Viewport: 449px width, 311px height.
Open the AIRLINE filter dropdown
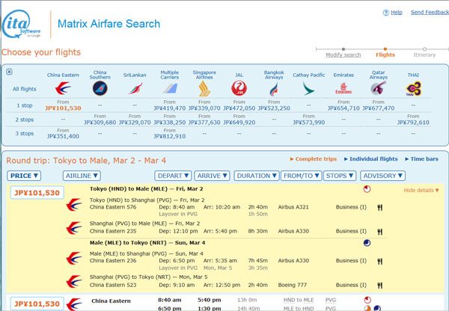pyautogui.click(x=82, y=176)
